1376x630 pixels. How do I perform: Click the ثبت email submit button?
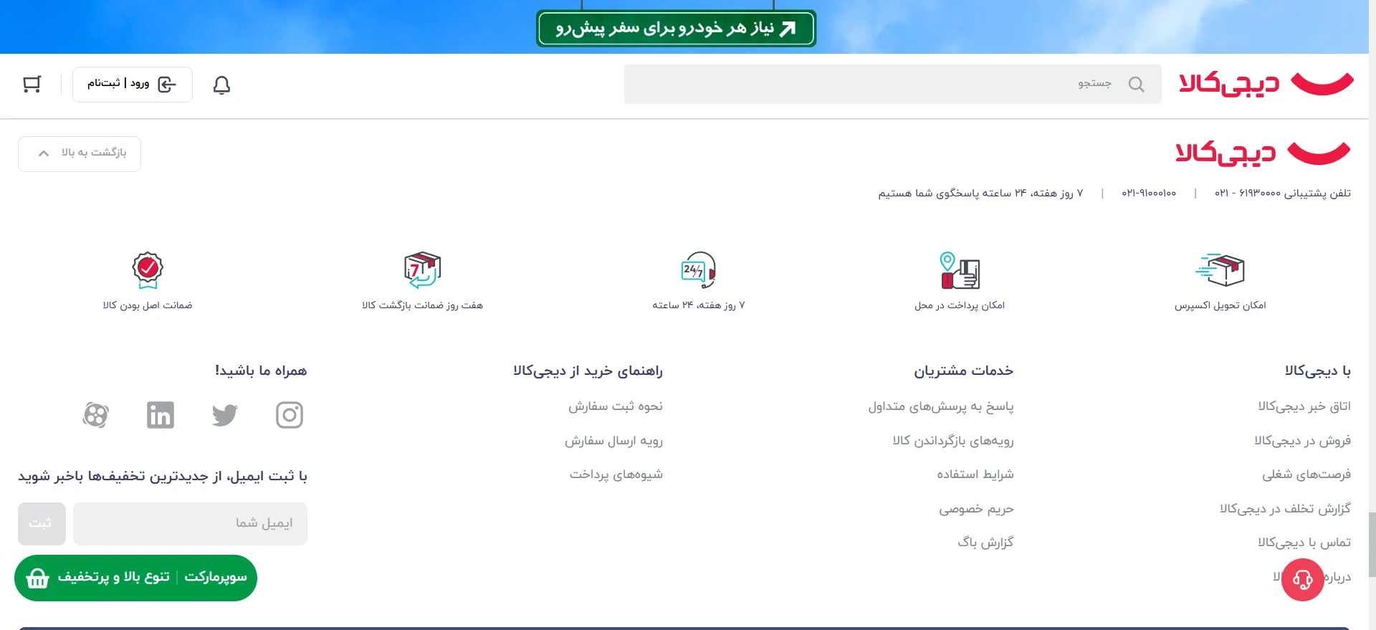point(42,524)
